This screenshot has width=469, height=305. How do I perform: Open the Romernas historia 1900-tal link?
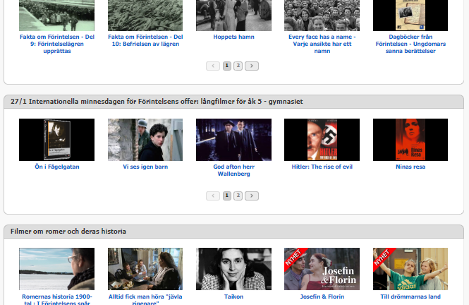click(57, 299)
